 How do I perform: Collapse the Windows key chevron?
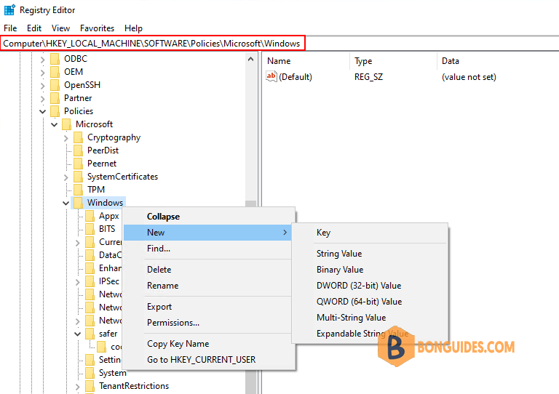66,204
